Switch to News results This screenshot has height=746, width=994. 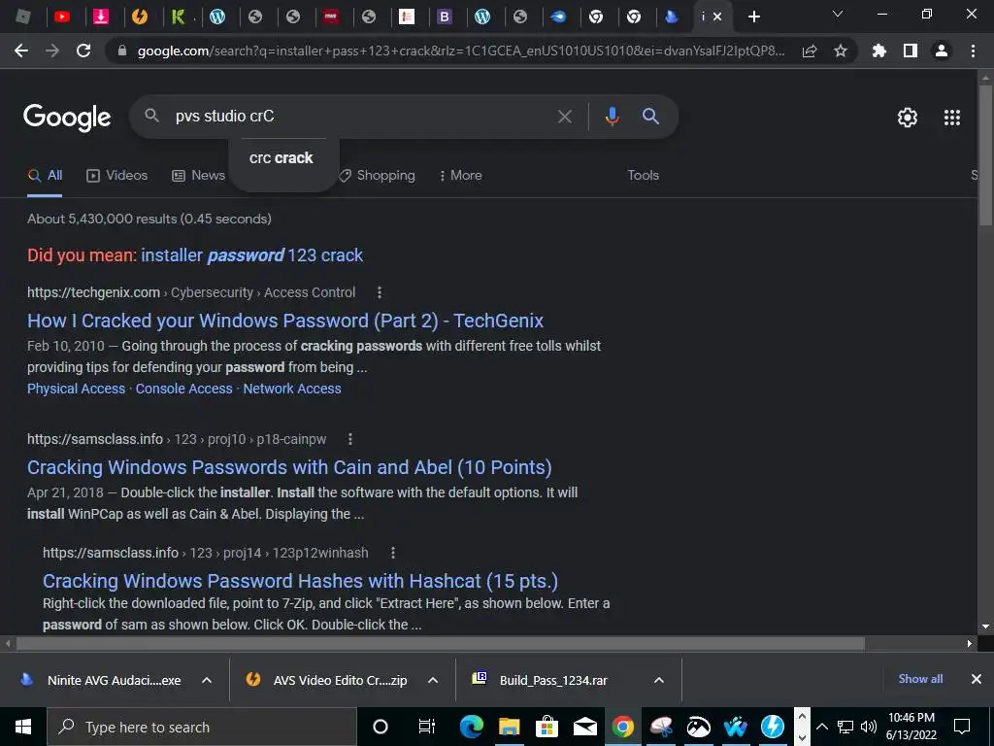point(198,176)
